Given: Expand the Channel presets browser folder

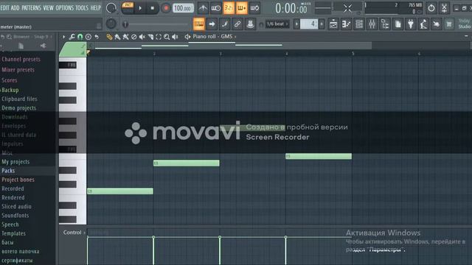Looking at the screenshot, I should click(21, 59).
